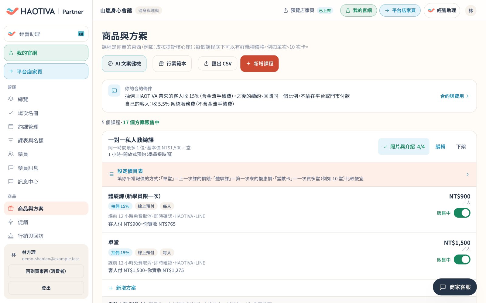Screen dimensions: 486x303
Task: Click the 行銷與回訪 icon
Action: pos(11,236)
